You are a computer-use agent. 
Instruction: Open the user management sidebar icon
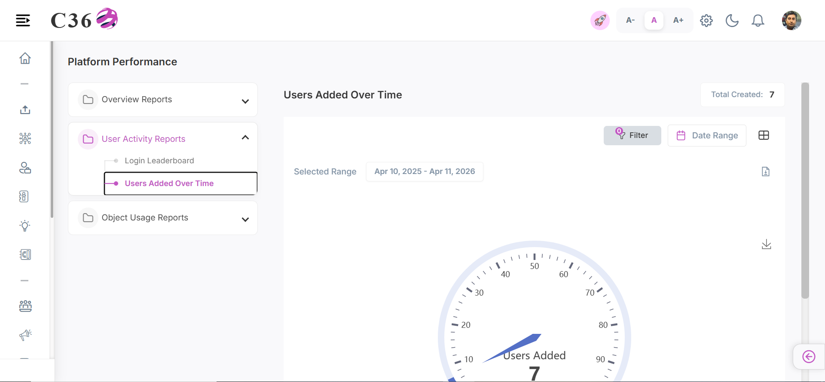coord(25,168)
